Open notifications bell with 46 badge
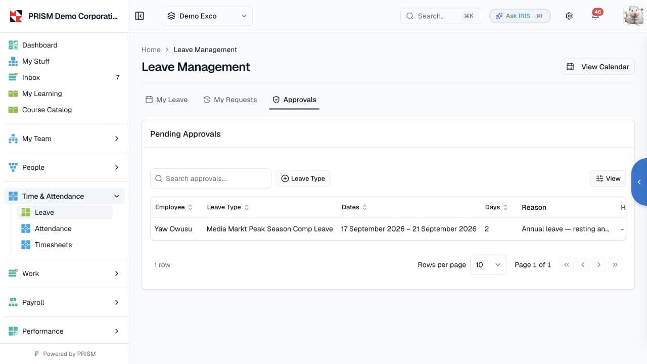This screenshot has width=647, height=364. [x=595, y=16]
